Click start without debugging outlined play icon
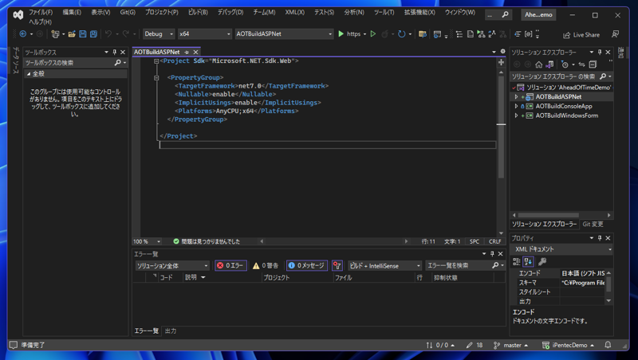Screen dimensions: 638x360 [372, 34]
